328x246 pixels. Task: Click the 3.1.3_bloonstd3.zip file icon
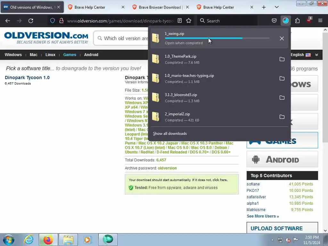point(156,97)
